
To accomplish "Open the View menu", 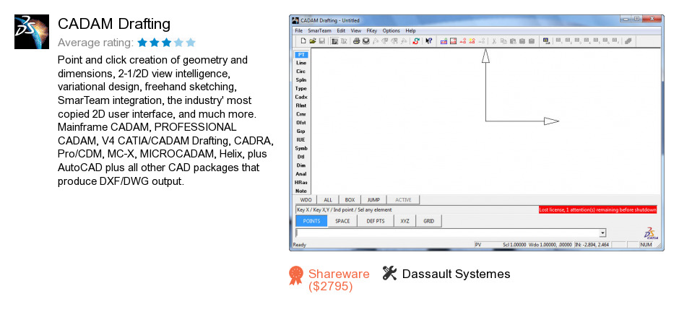I will tap(356, 31).
